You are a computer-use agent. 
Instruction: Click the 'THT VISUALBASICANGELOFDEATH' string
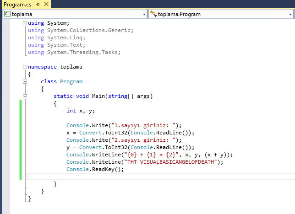pos(171,162)
